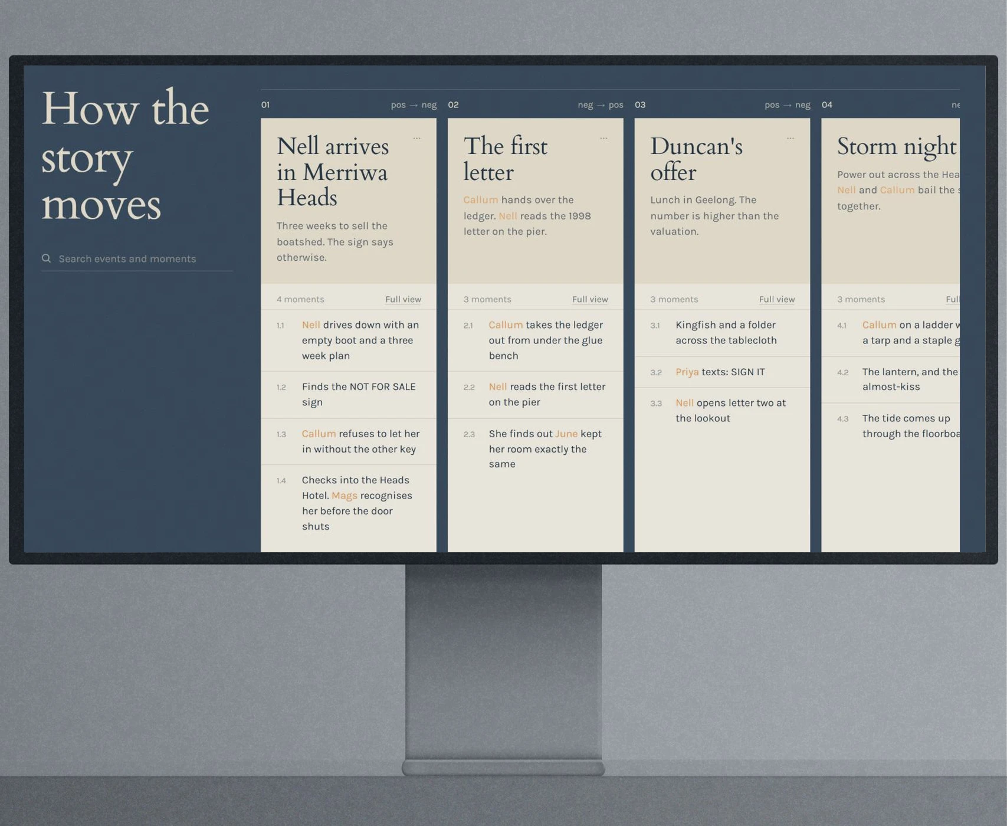The width and height of the screenshot is (1007, 826).
Task: Click the 4 moments count label
Action: 300,299
